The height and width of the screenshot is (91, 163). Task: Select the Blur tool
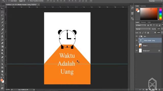click(2, 50)
